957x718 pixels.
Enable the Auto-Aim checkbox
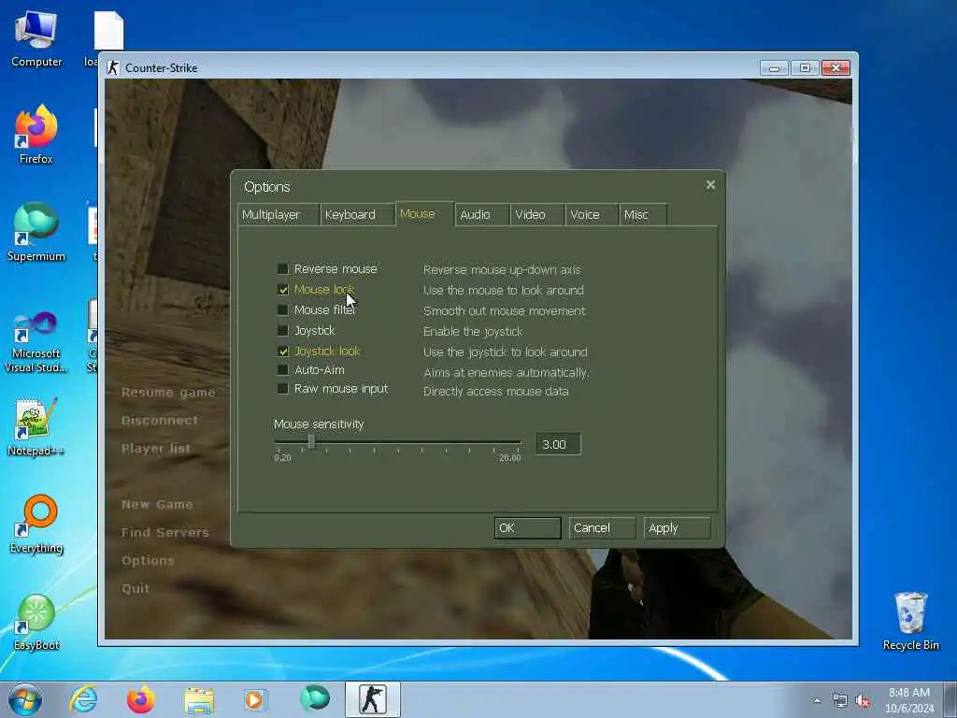point(282,369)
